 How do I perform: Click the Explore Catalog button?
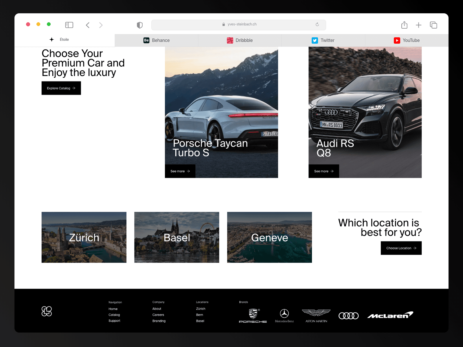coord(61,88)
